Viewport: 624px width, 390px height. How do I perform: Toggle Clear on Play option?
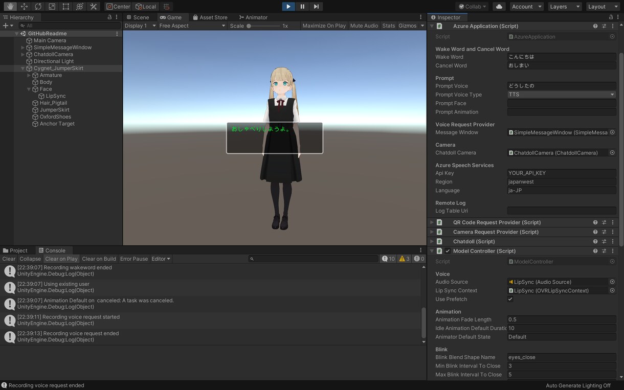61,259
